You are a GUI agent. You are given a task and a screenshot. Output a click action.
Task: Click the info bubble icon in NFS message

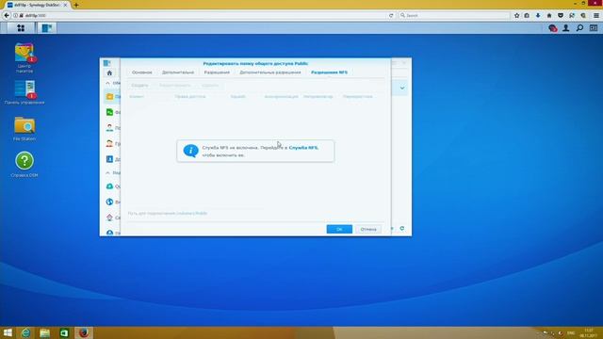click(x=190, y=151)
